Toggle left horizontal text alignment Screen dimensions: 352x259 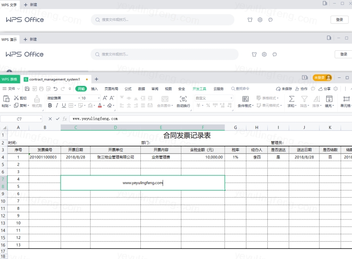point(122,105)
